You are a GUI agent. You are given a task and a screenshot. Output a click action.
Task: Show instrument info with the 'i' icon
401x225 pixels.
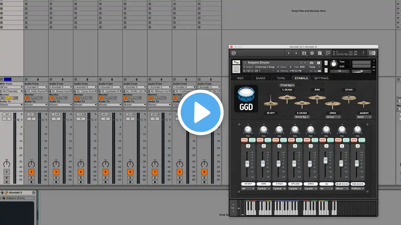(319, 63)
